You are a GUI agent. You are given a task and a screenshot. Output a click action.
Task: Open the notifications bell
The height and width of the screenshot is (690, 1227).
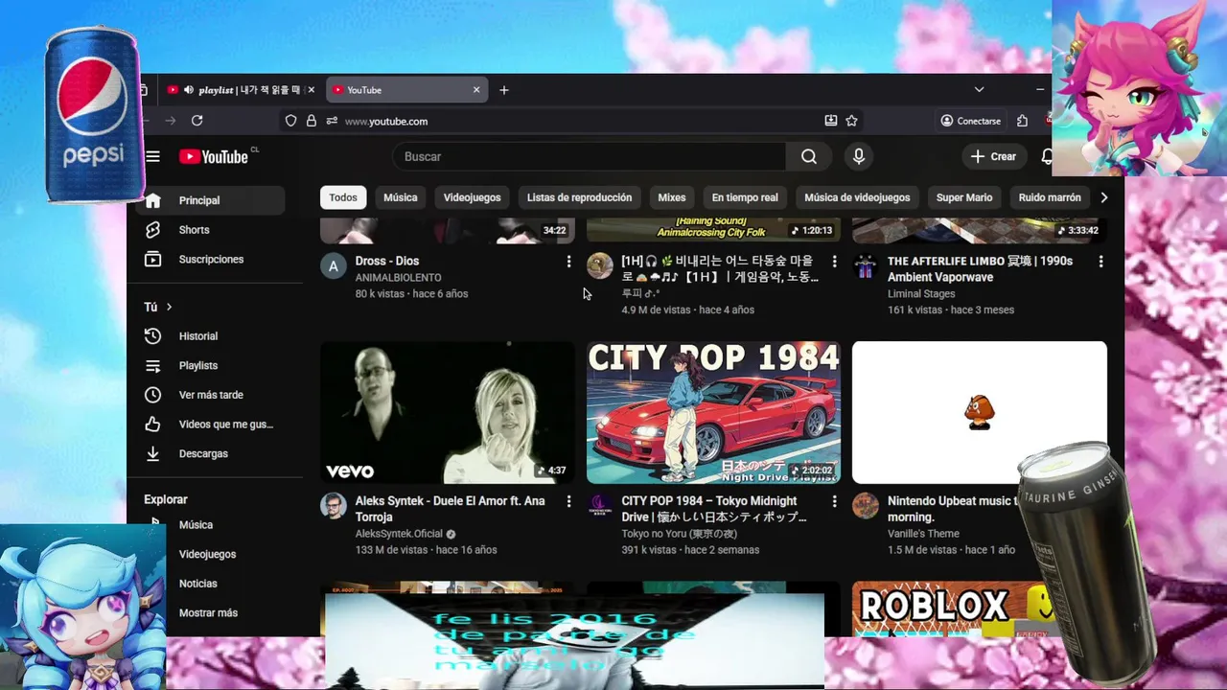coord(1047,156)
